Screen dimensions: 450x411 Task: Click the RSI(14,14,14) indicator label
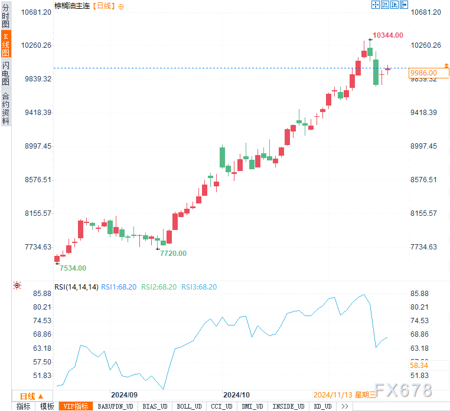[x=76, y=287]
